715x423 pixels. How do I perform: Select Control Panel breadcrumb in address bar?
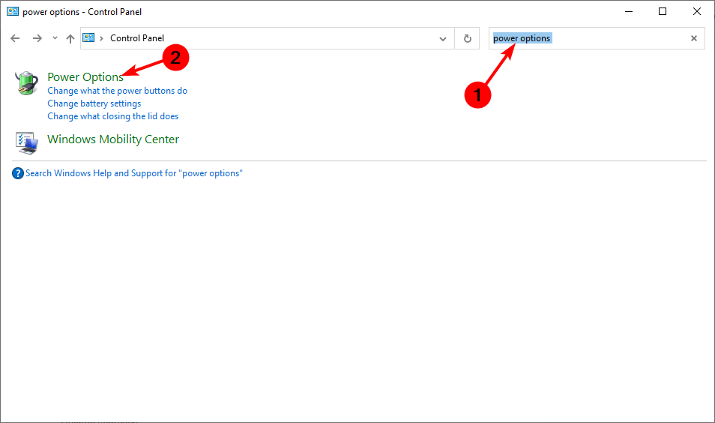click(x=137, y=38)
